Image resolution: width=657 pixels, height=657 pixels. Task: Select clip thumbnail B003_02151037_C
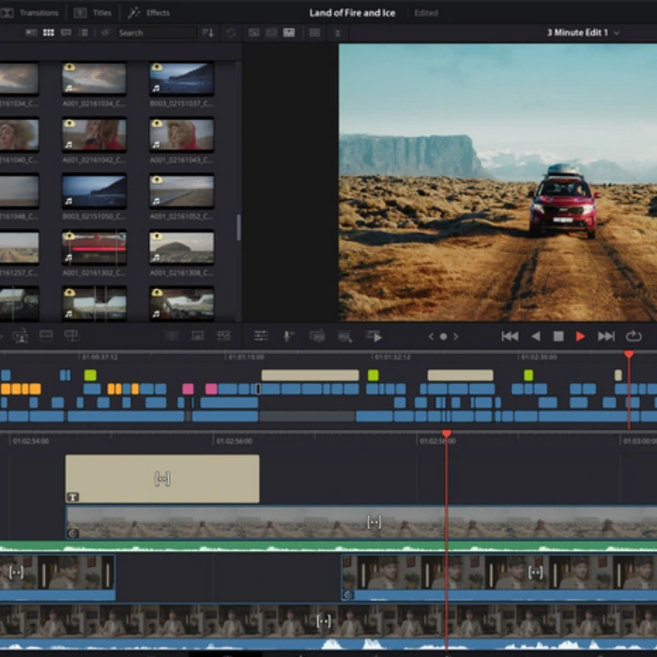[x=181, y=78]
